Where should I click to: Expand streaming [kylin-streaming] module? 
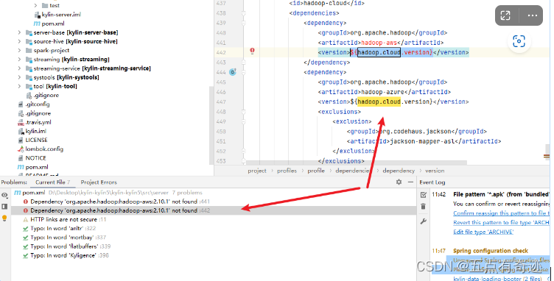(x=19, y=60)
